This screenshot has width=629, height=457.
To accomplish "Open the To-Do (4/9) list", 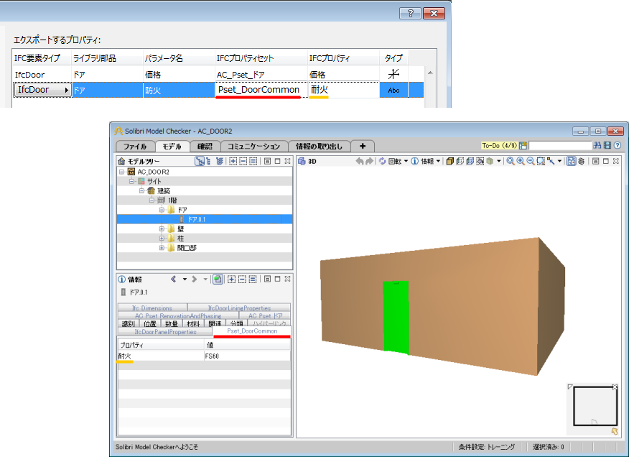I will 500,145.
